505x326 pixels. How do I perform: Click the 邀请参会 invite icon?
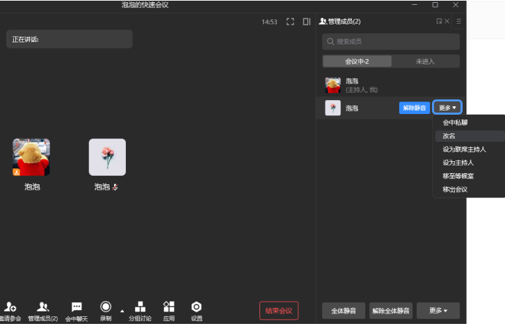tap(10, 307)
